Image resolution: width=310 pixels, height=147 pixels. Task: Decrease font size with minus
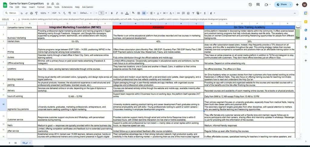click(x=96, y=13)
